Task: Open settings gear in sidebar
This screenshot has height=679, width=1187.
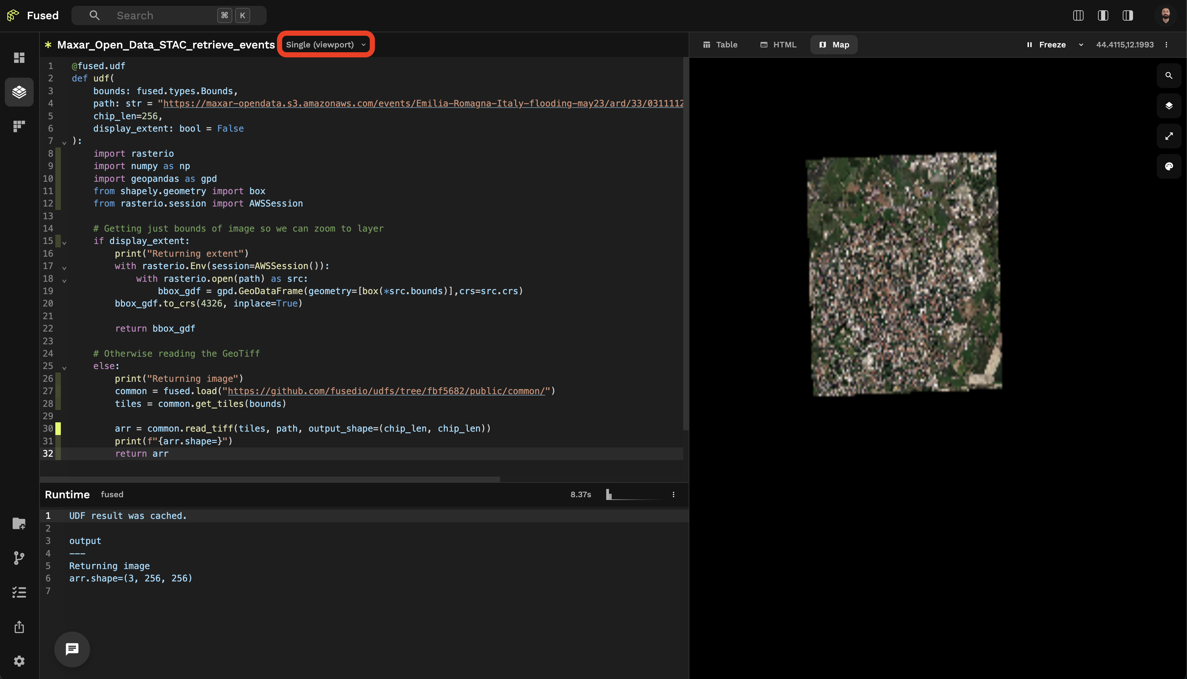Action: [x=19, y=661]
